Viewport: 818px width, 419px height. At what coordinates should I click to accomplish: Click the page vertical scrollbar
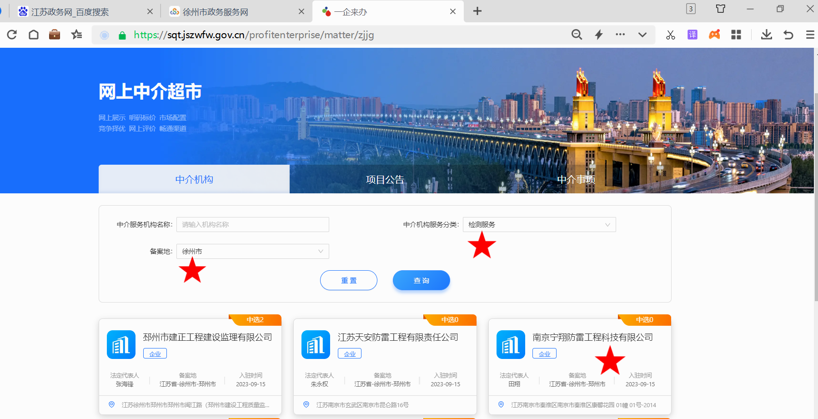point(815,196)
